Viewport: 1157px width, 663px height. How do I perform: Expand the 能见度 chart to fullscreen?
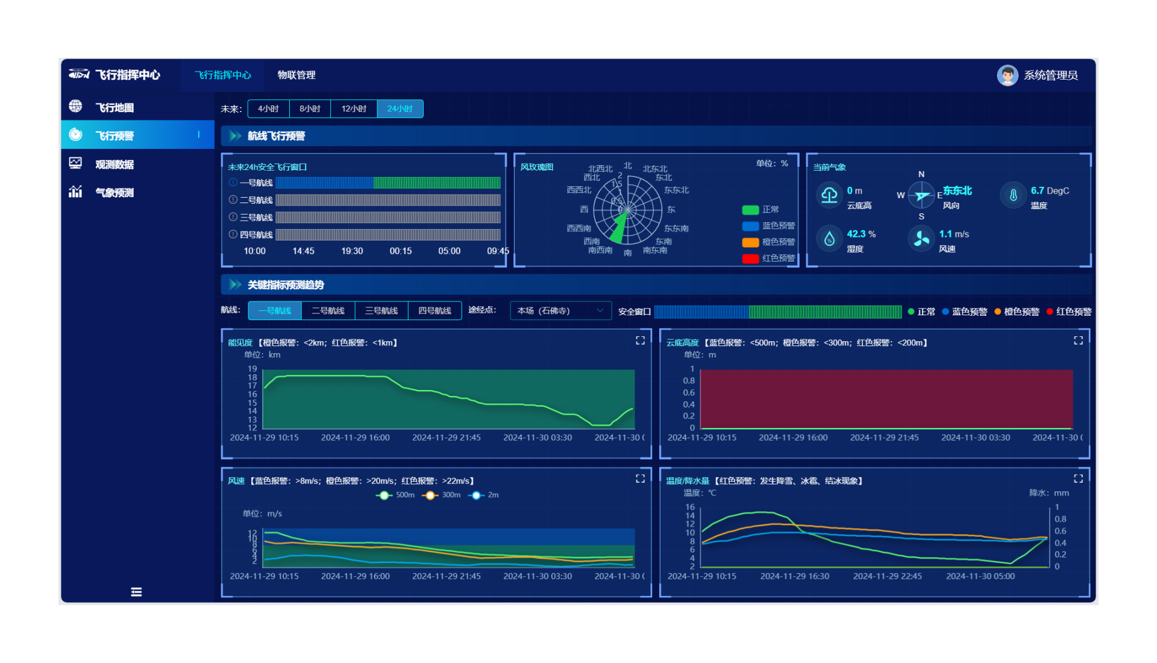(x=640, y=341)
